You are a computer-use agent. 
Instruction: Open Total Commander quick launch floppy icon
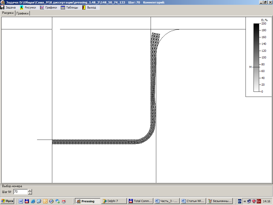point(27,201)
